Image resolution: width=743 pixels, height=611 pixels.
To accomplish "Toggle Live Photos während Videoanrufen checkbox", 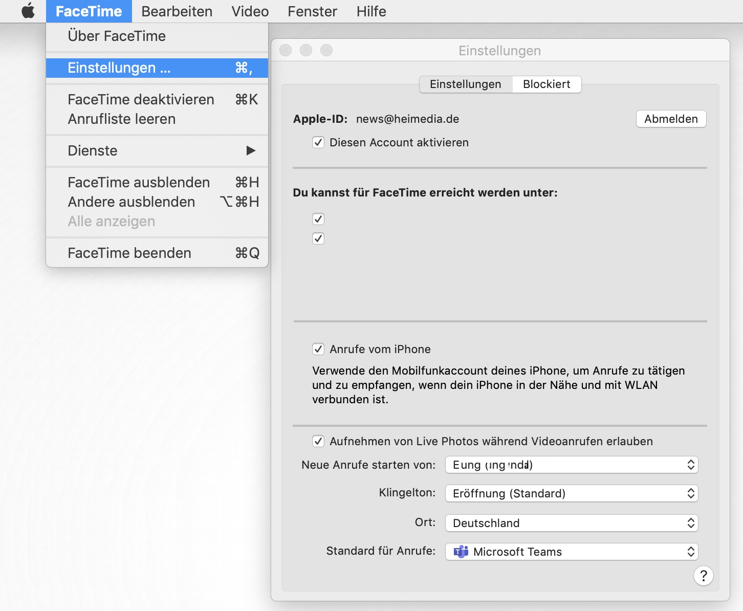I will point(318,441).
